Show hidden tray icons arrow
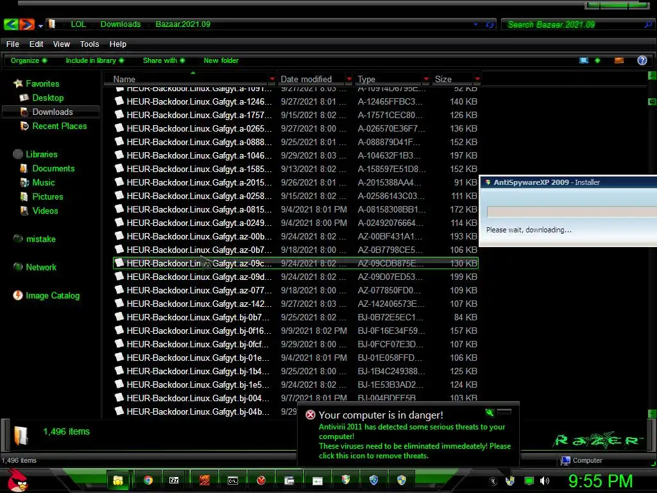The width and height of the screenshot is (657, 493). [493, 481]
